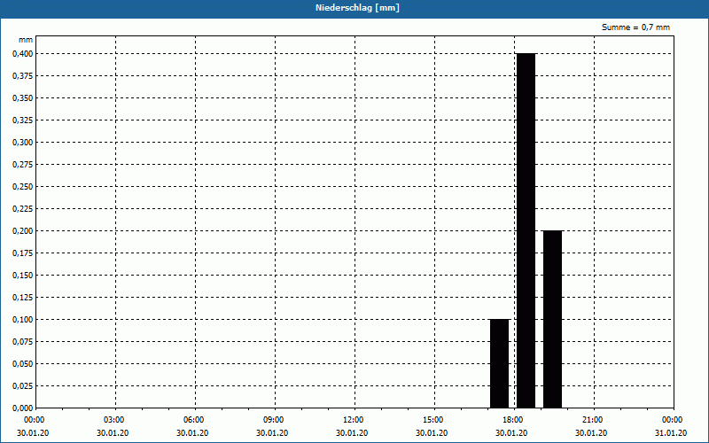Click the 0,400 y-axis label

tap(23, 54)
